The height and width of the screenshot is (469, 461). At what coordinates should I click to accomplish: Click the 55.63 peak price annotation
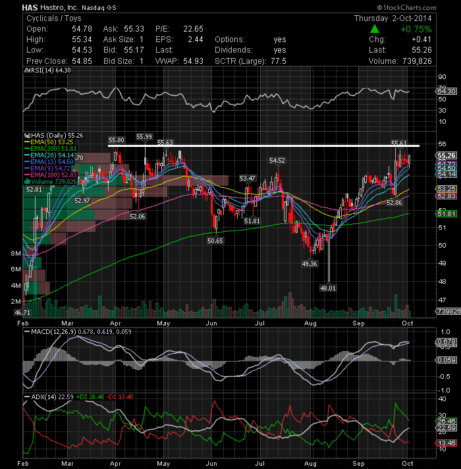[x=165, y=143]
